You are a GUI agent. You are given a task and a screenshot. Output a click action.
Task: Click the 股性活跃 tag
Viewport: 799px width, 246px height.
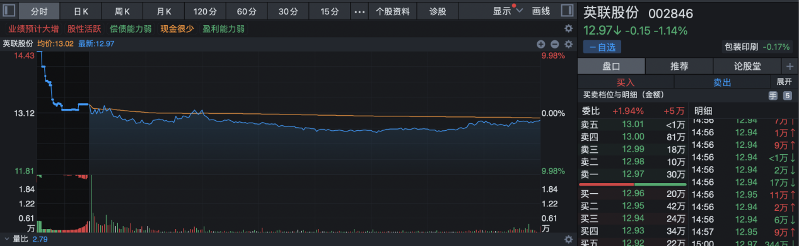click(x=85, y=29)
